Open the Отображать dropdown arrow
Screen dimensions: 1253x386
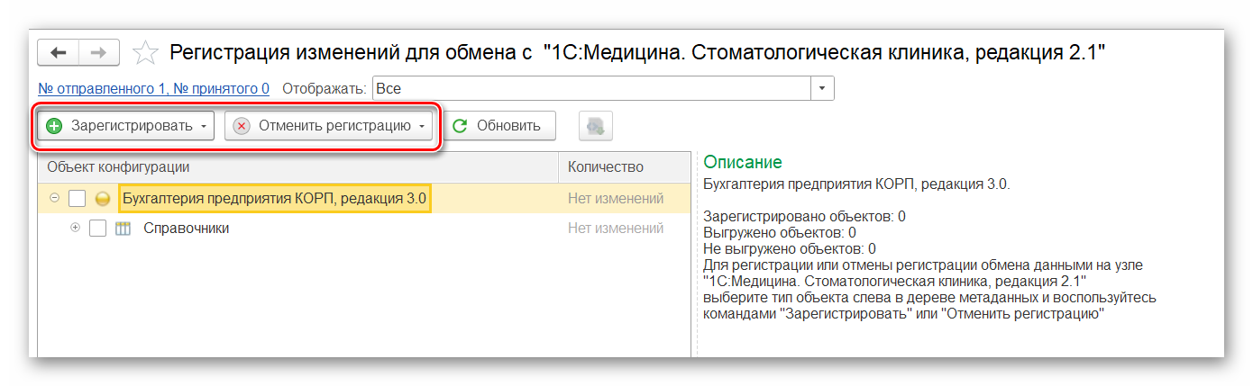point(822,88)
